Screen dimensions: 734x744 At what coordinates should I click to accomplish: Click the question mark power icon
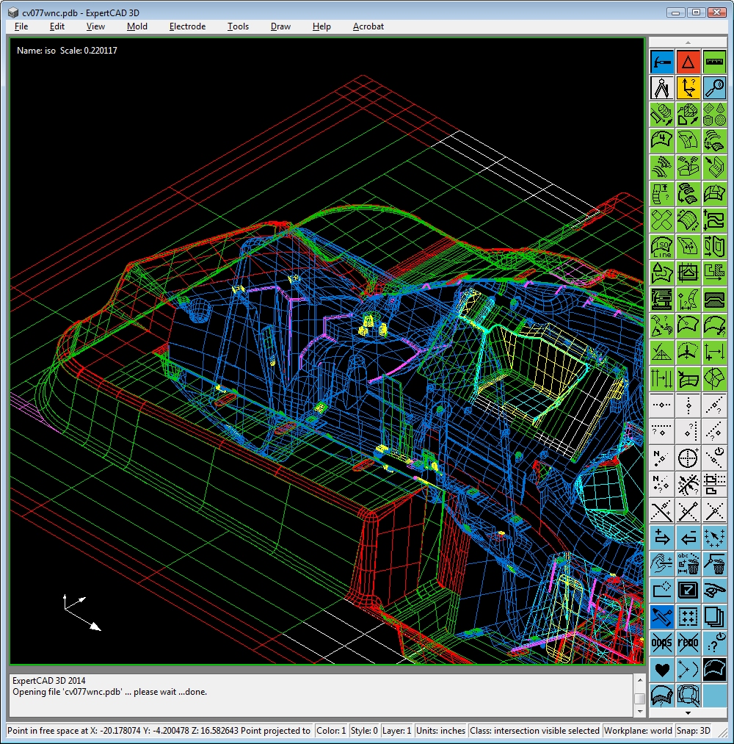pyautogui.click(x=715, y=643)
